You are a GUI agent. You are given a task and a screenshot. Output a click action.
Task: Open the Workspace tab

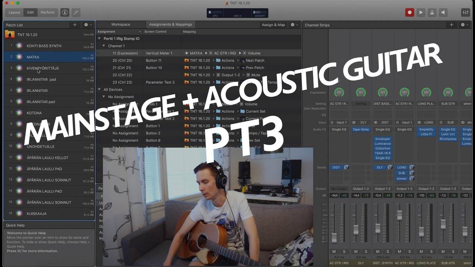(x=121, y=24)
